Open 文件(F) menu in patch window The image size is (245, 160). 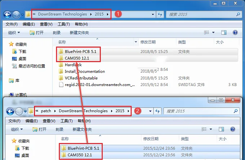[14, 121]
